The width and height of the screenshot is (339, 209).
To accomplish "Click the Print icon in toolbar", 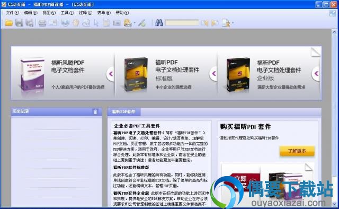I will (x=42, y=23).
